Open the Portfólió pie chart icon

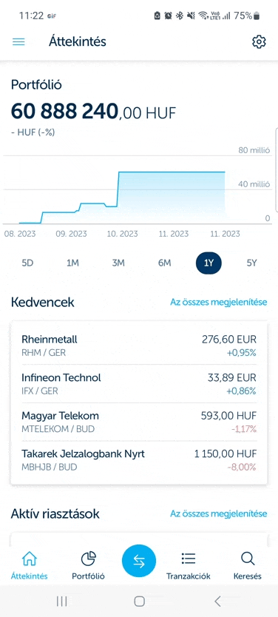[x=88, y=559]
